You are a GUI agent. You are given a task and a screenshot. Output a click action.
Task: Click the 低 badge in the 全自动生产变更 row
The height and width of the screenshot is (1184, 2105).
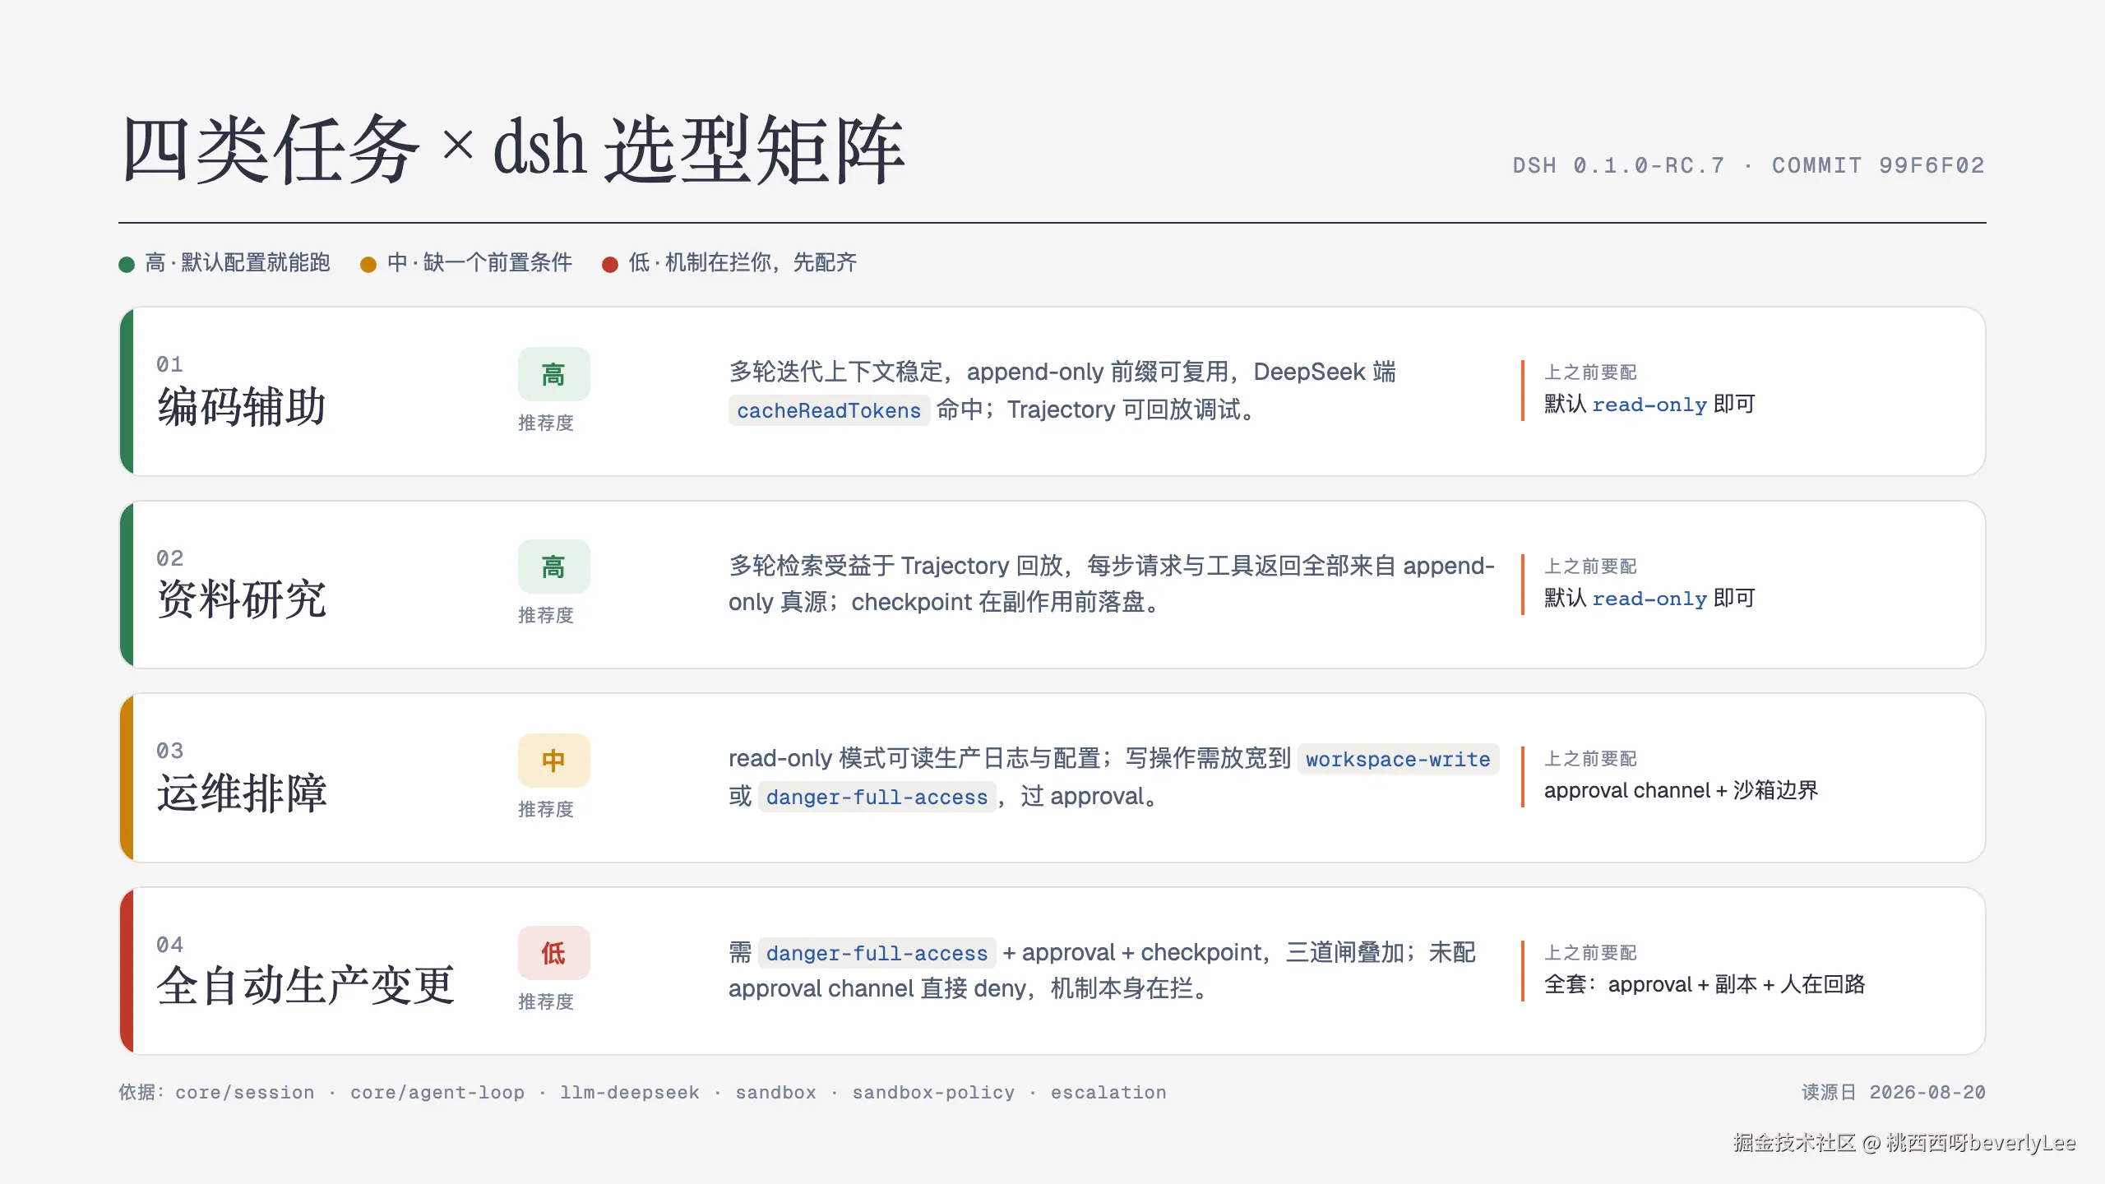[553, 953]
